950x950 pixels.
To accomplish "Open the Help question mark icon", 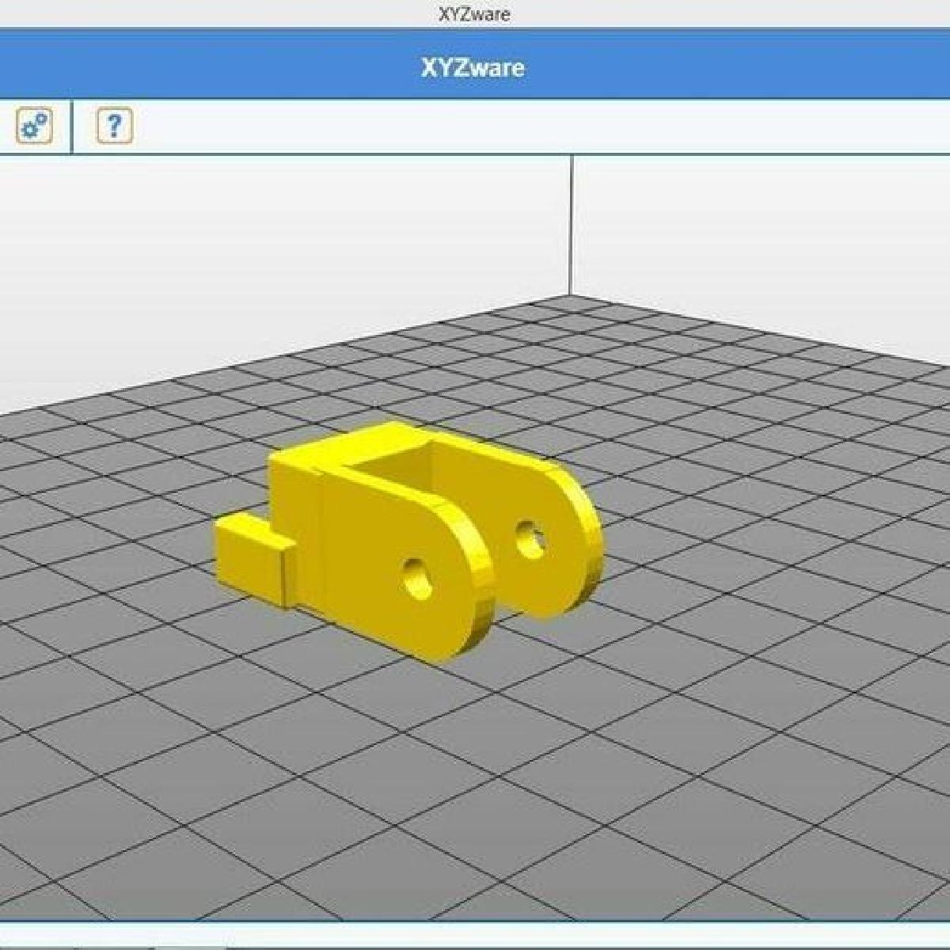I will point(115,126).
